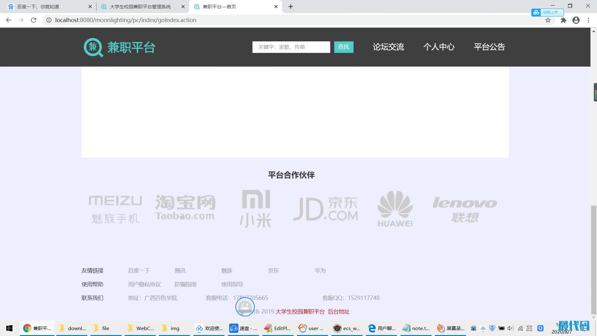Open Chrome extensions puzzle icon
The image size is (597, 336).
click(563, 20)
